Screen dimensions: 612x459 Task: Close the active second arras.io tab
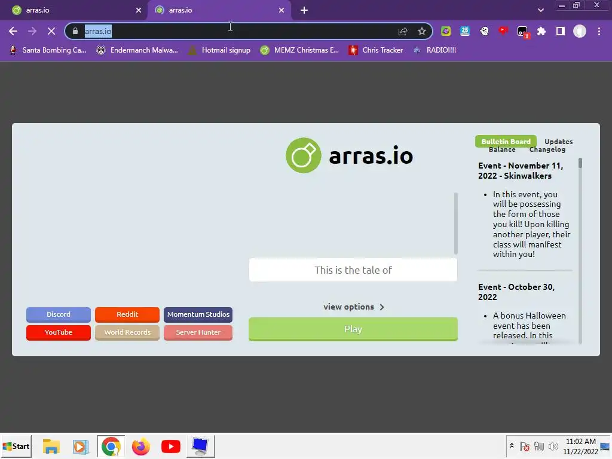pyautogui.click(x=281, y=10)
